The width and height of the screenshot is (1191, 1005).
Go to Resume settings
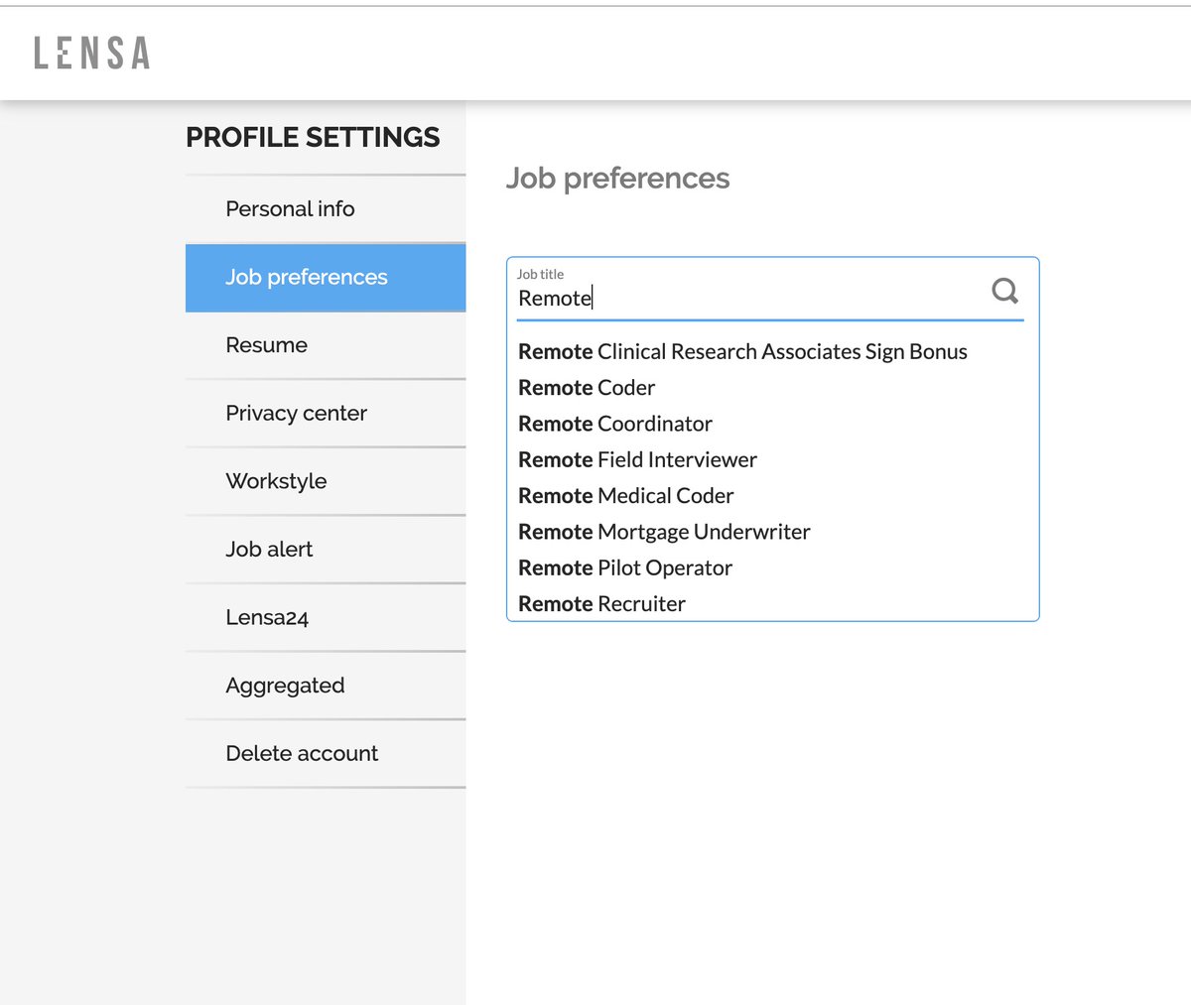[x=326, y=345]
